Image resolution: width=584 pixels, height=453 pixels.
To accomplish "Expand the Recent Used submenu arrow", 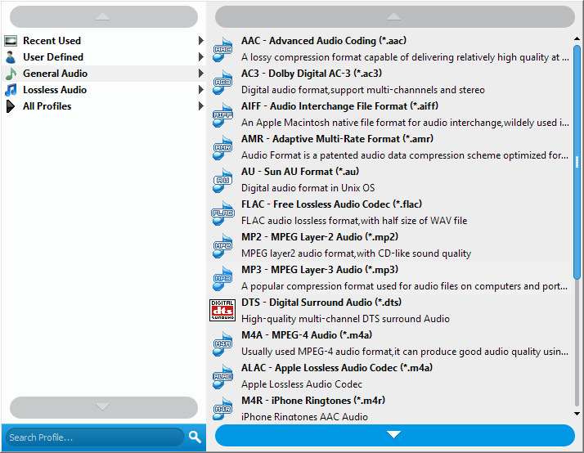I will tap(200, 41).
